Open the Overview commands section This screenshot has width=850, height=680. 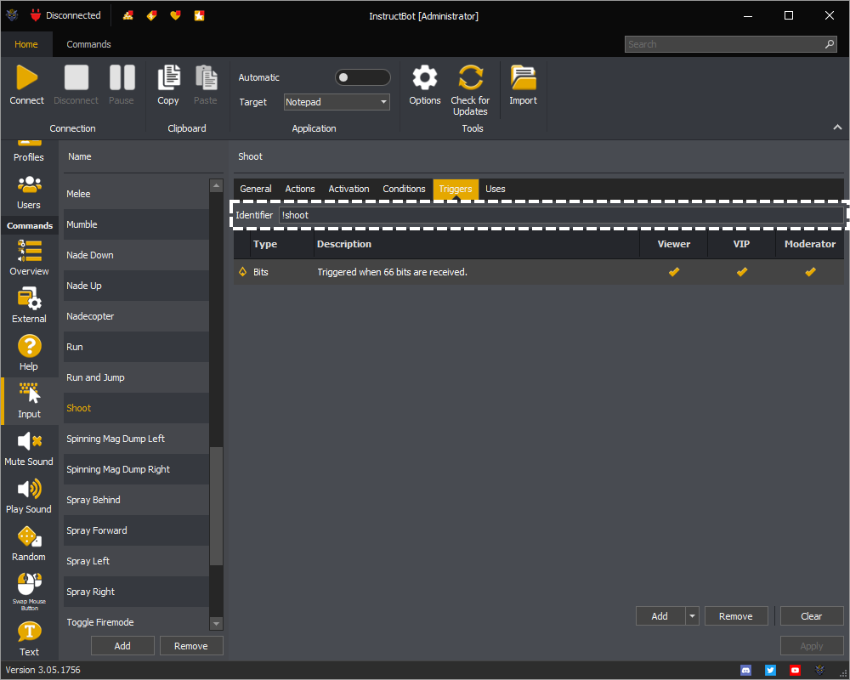pyautogui.click(x=29, y=258)
